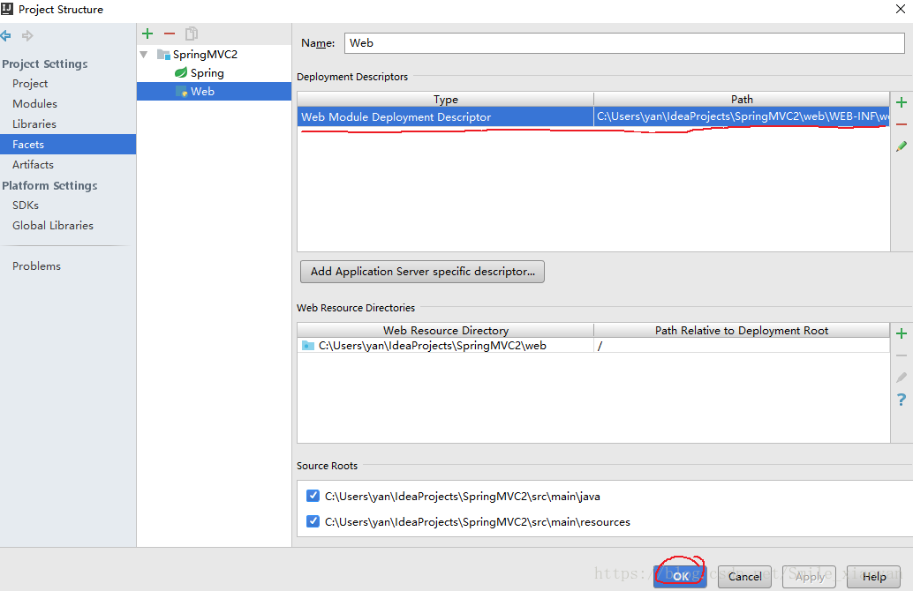The height and width of the screenshot is (591, 913).
Task: Remove the deployment descriptor with minus
Action: tap(902, 124)
